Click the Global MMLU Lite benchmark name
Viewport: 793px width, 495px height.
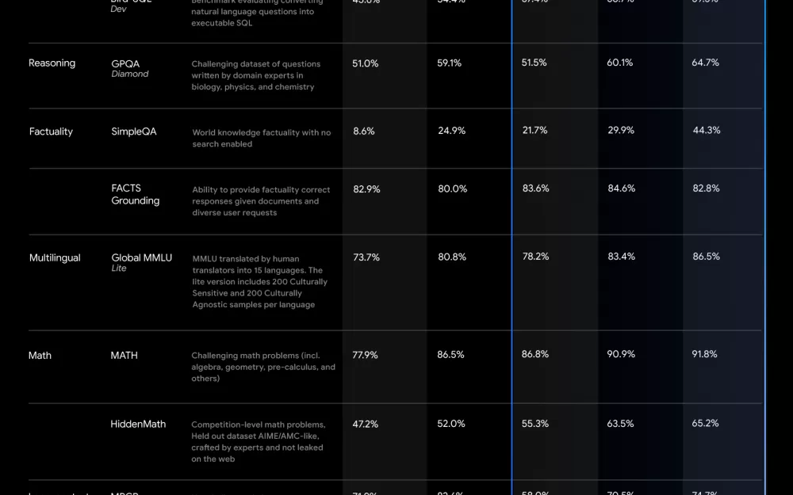(x=141, y=262)
